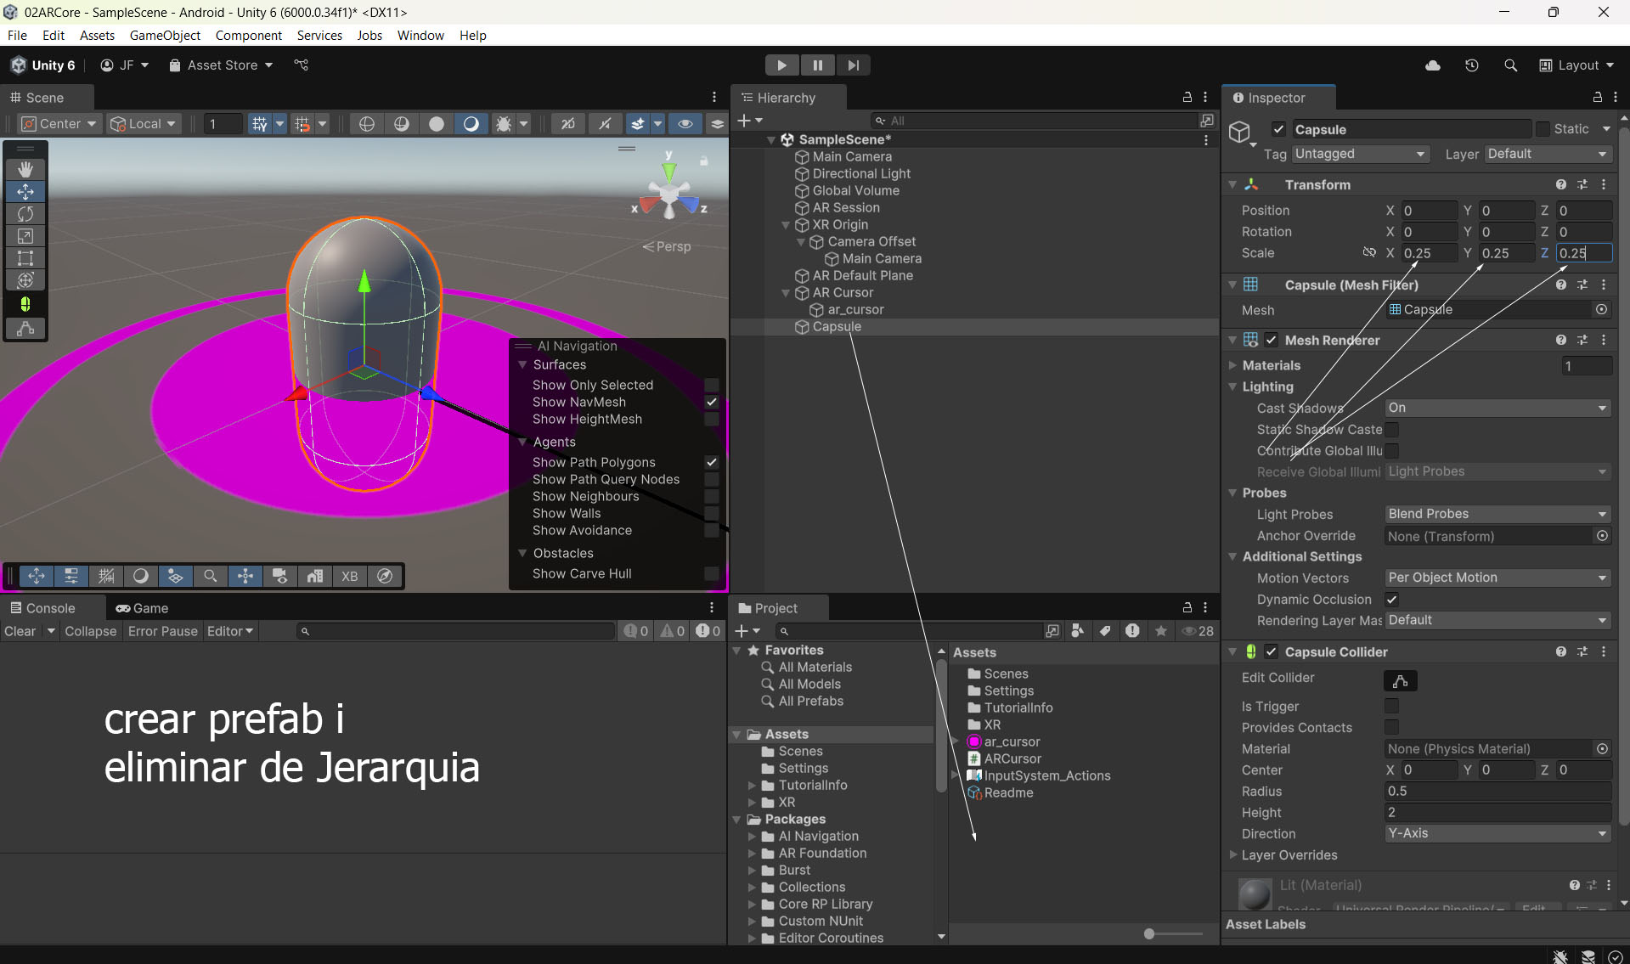Click the Radius input field
The image size is (1630, 964).
coord(1497,792)
